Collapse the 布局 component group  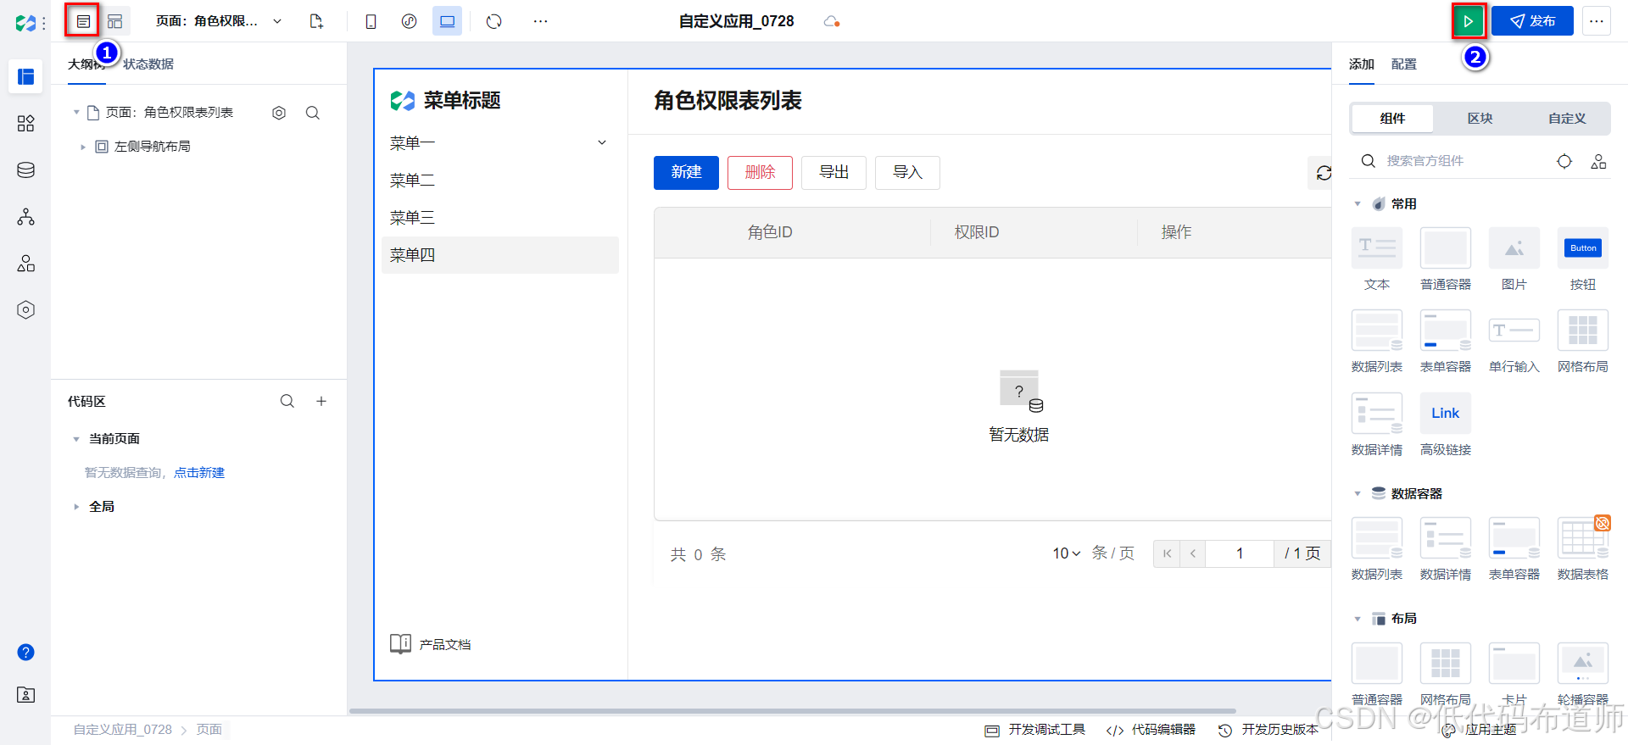pyautogui.click(x=1358, y=619)
